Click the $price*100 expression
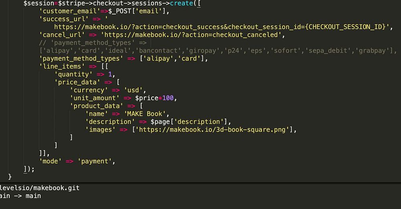This screenshot has width=401, height=209. coord(154,98)
